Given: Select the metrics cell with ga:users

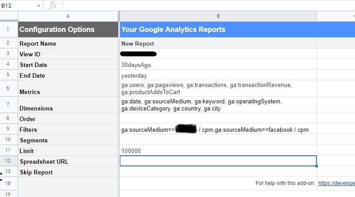Looking at the screenshot, I should pyautogui.click(x=218, y=88).
